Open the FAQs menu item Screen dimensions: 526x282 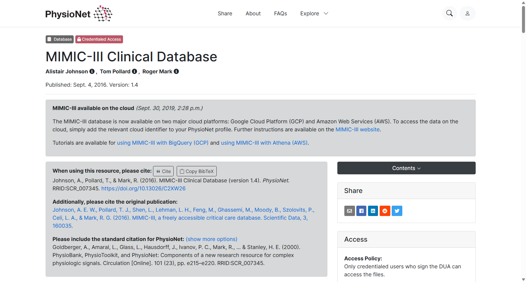[x=280, y=13]
